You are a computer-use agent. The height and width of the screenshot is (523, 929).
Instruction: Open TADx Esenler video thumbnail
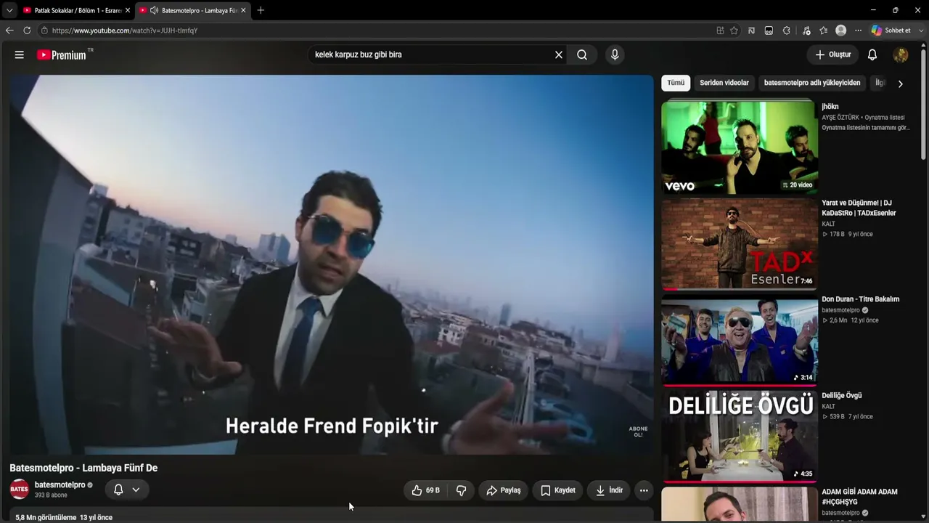740,245
